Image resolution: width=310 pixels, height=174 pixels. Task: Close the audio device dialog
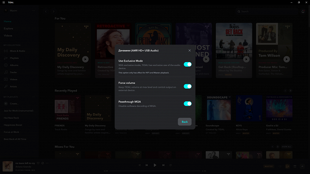(190, 50)
